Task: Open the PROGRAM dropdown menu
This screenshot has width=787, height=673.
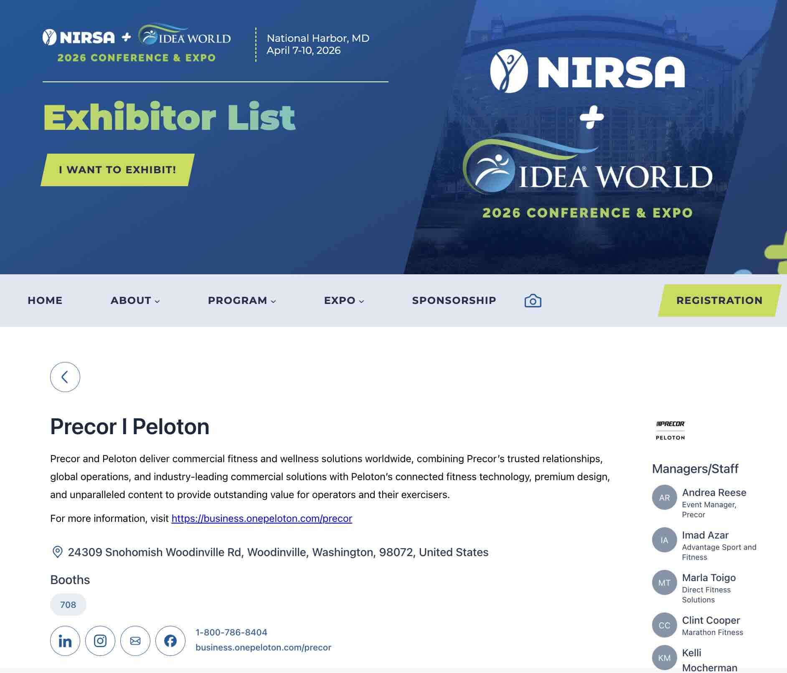Action: [x=241, y=300]
